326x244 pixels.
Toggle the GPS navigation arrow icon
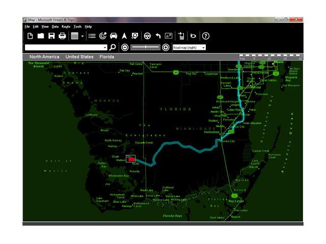pyautogui.click(x=124, y=36)
